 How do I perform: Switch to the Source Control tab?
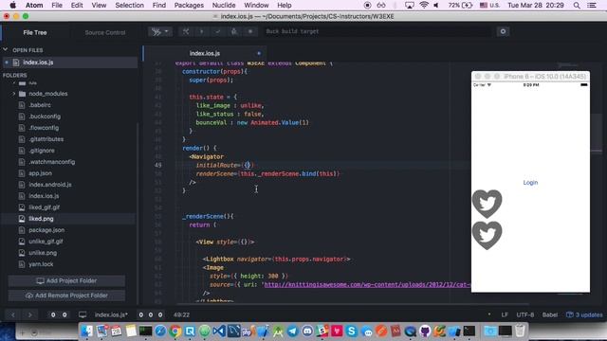tap(105, 32)
